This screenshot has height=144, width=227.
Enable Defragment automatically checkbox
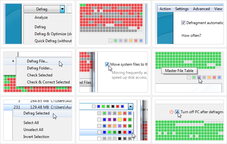[183, 23]
